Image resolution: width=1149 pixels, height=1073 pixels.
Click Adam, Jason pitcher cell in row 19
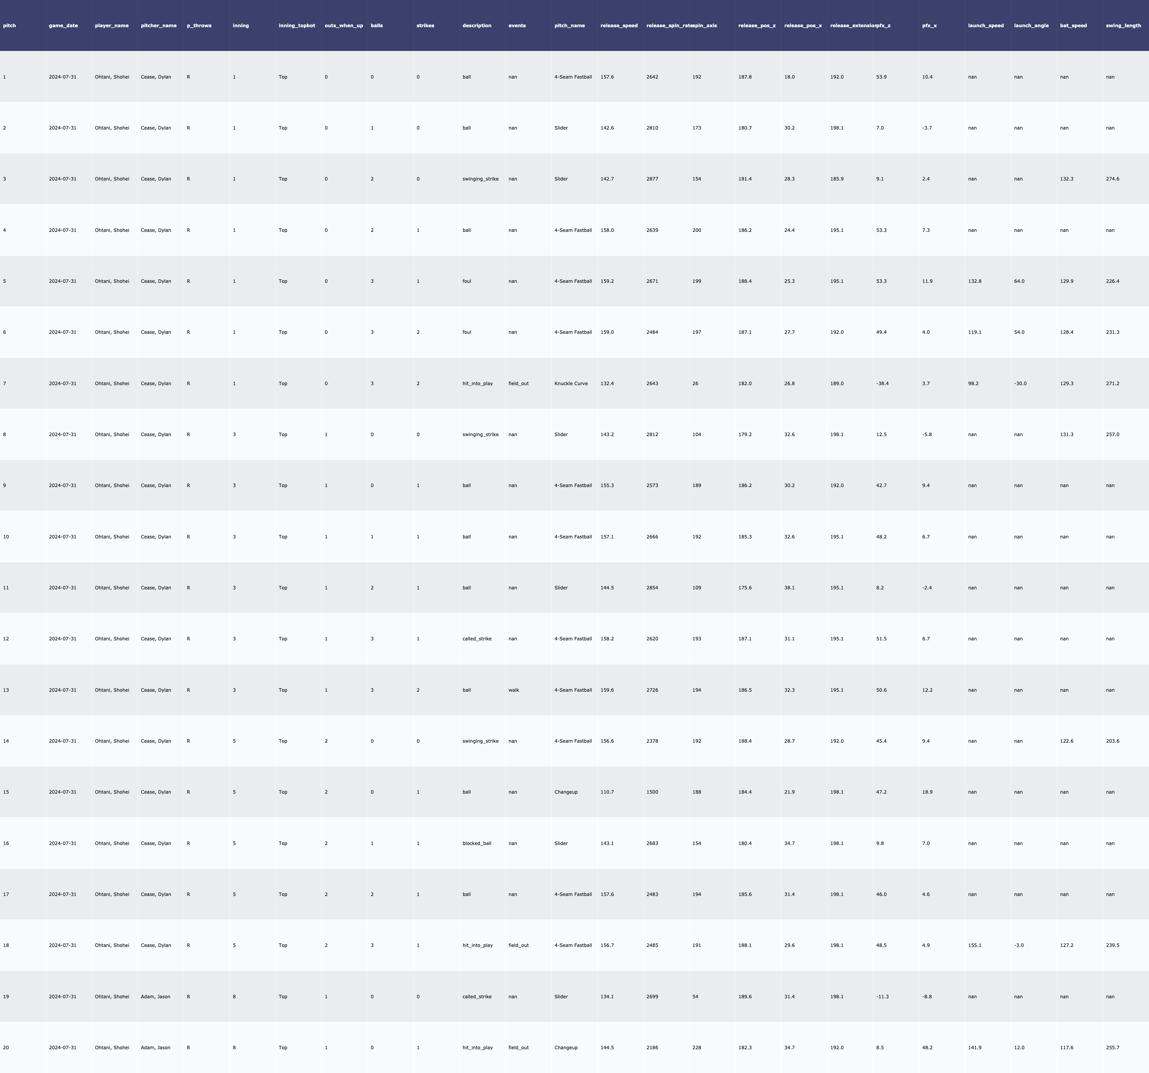pyautogui.click(x=155, y=997)
